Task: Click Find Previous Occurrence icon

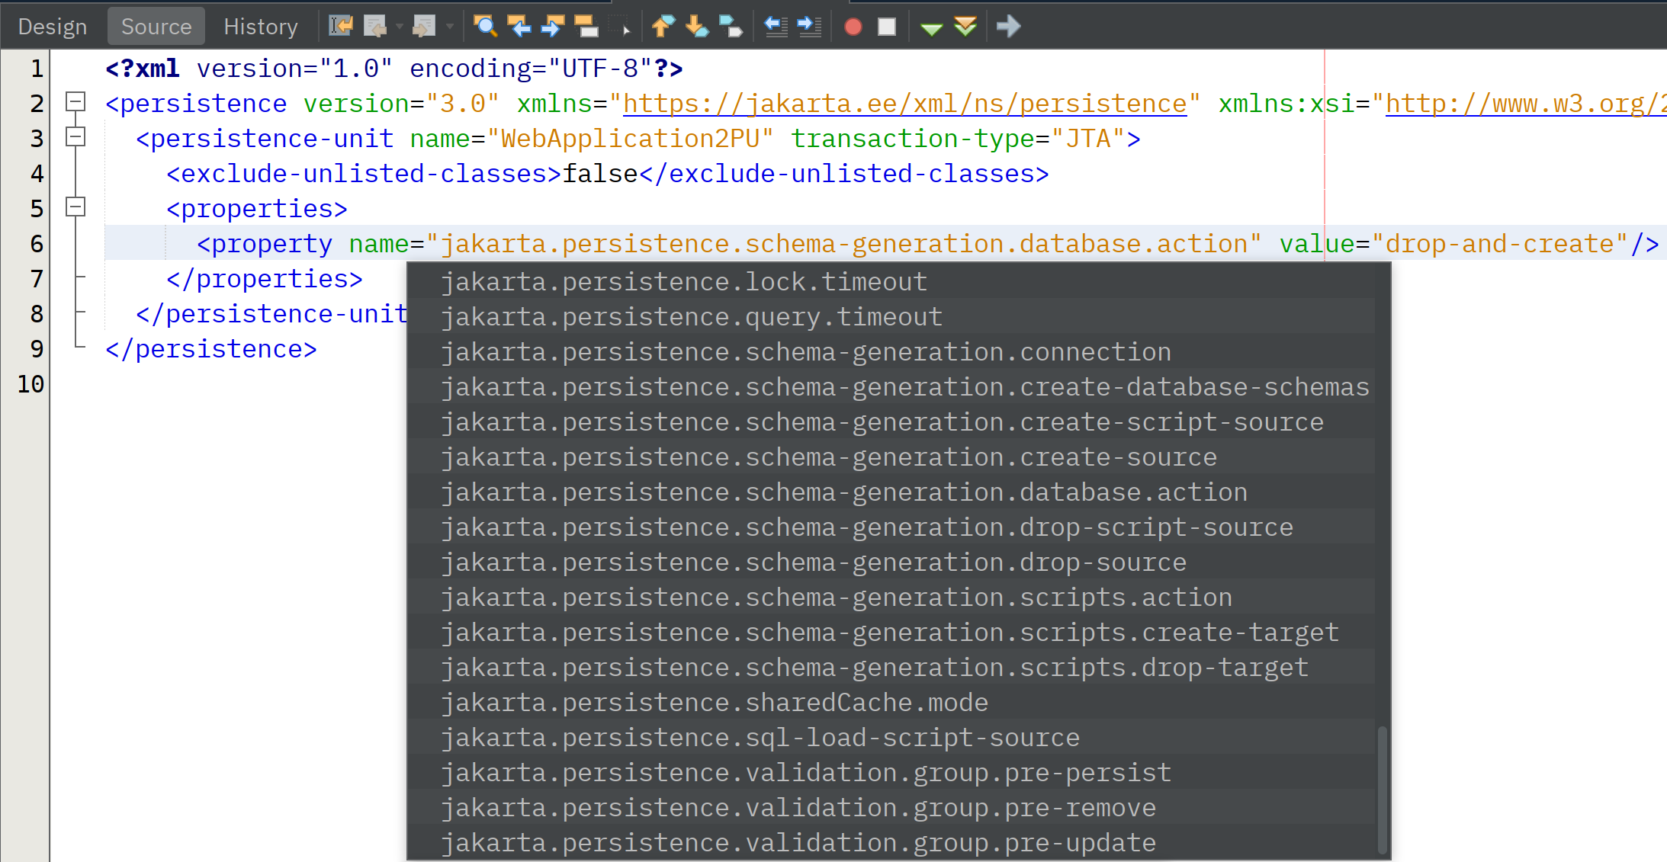Action: click(519, 27)
